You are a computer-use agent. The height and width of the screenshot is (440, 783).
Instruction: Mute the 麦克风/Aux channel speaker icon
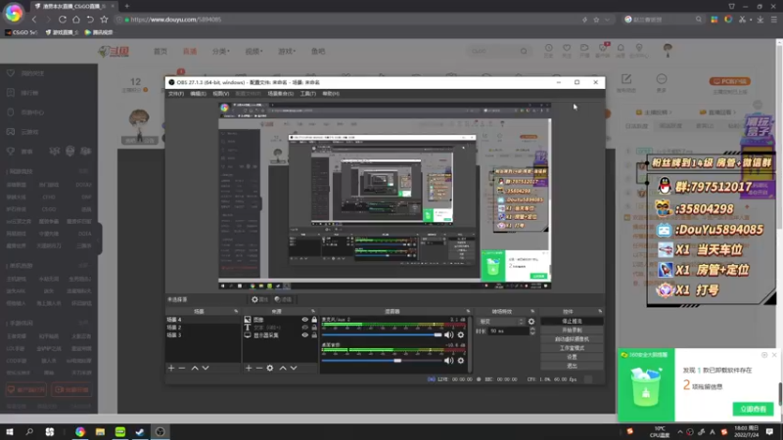[x=448, y=334]
